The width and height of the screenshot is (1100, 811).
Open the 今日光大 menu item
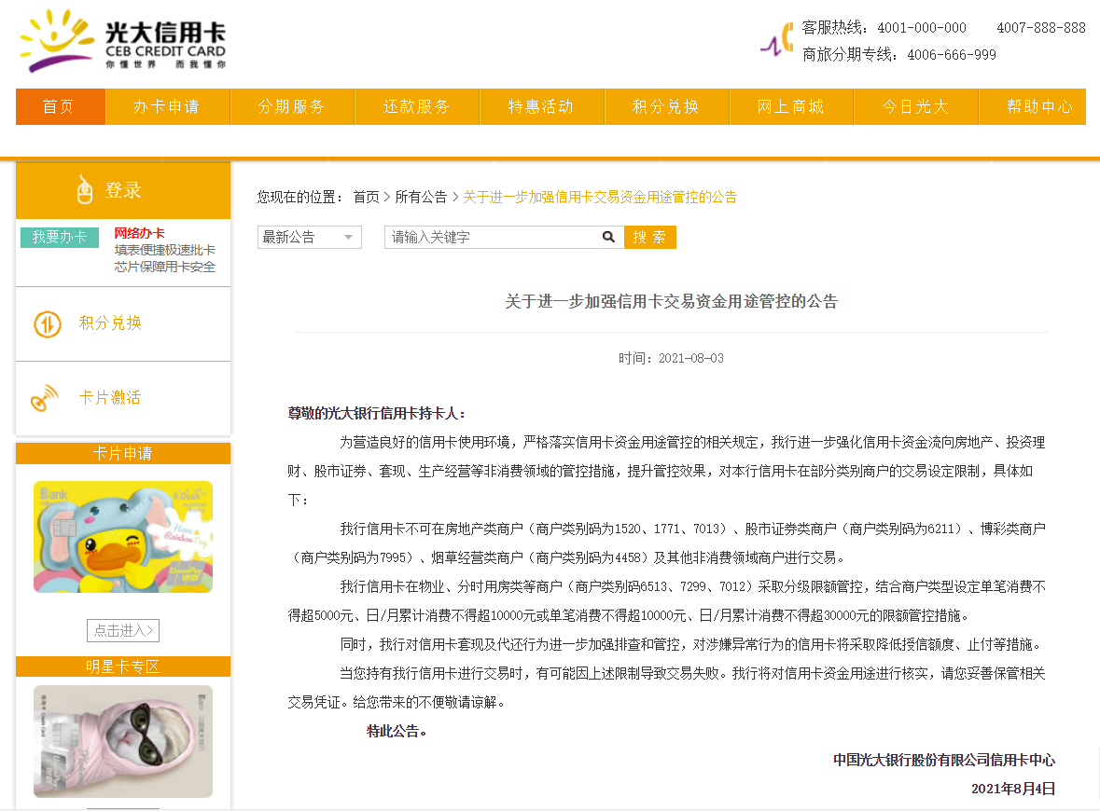(x=916, y=106)
